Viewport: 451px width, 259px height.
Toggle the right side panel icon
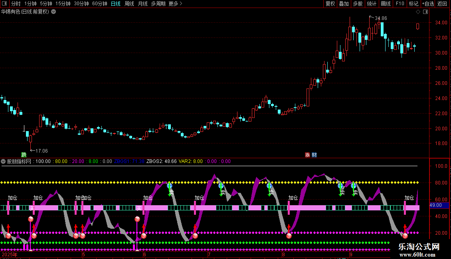(425, 12)
